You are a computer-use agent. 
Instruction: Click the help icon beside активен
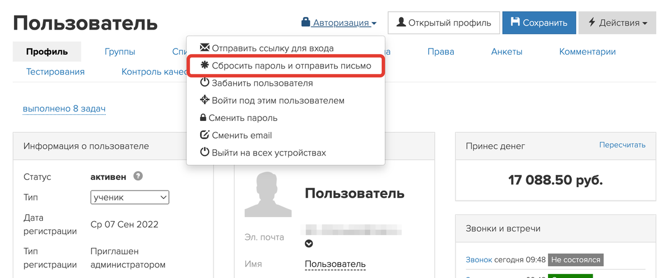pyautogui.click(x=138, y=177)
